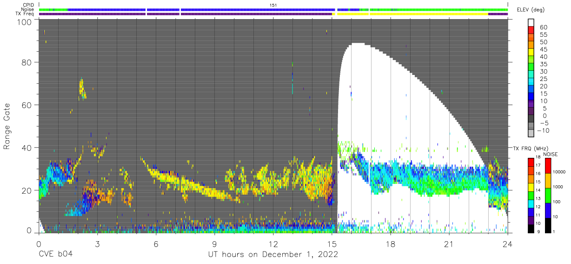Viewport: 571px width, 264px height.
Task: Click the blue NOISE colorbar segment
Action: [547, 210]
